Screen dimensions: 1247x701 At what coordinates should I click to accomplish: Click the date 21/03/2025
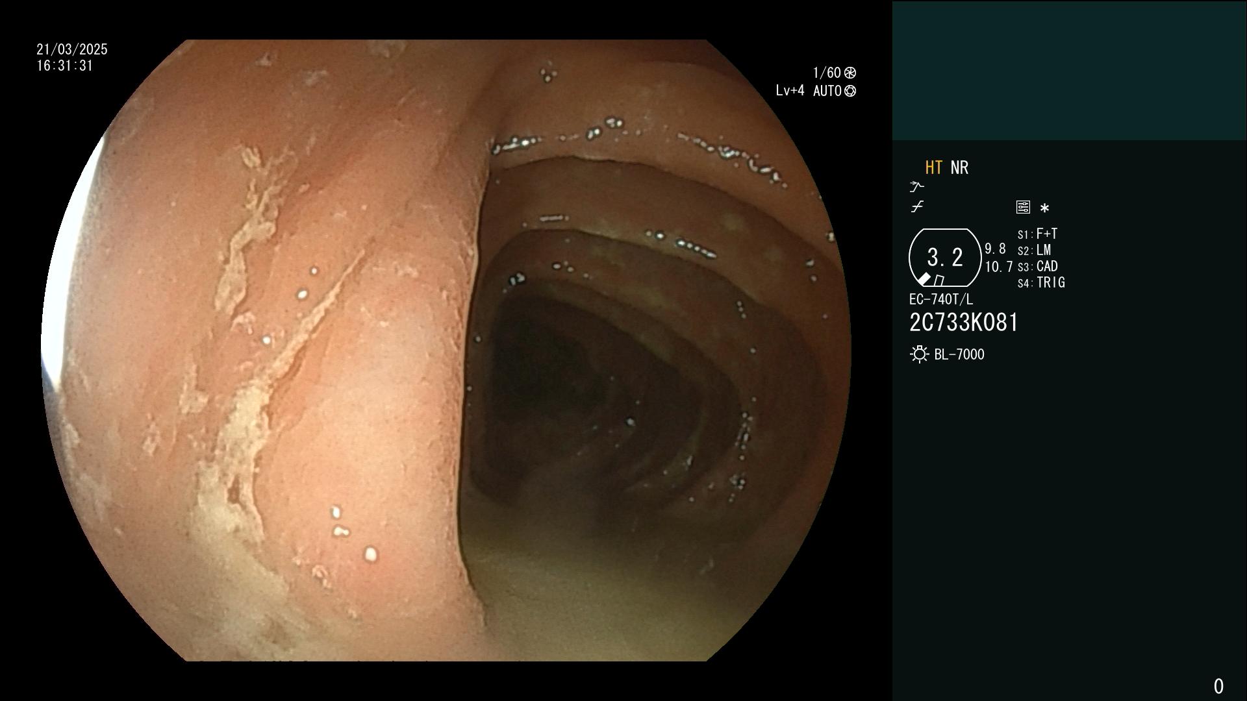point(72,49)
